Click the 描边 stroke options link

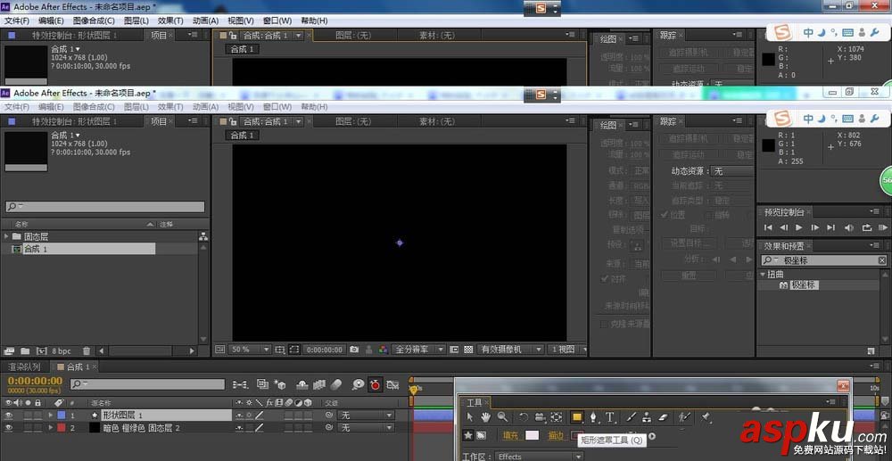point(555,435)
